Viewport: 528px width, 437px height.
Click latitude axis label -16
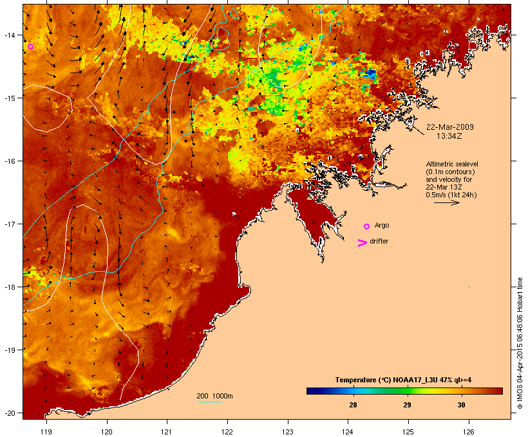[x=9, y=161]
